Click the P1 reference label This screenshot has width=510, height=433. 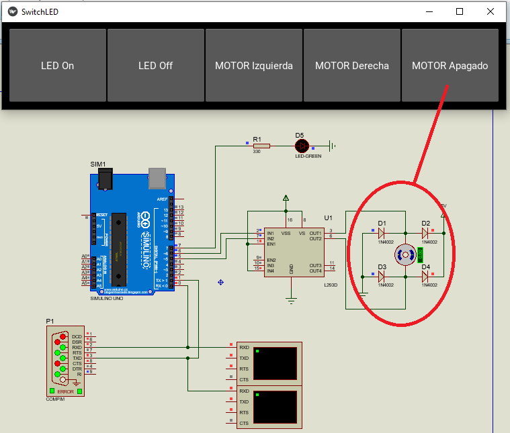[50, 321]
